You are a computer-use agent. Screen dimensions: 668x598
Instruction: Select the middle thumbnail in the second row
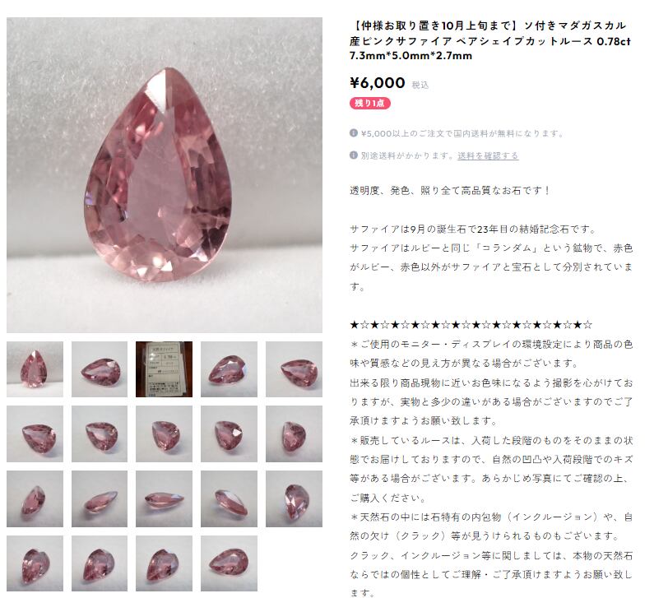(164, 434)
